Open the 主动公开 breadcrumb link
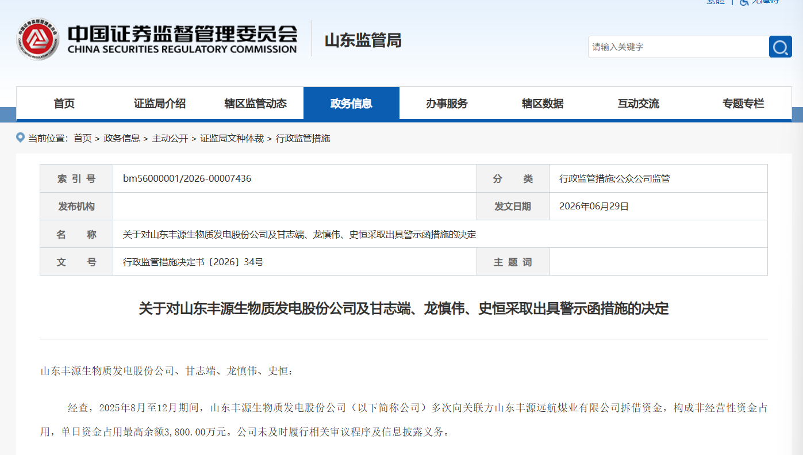 (x=170, y=138)
